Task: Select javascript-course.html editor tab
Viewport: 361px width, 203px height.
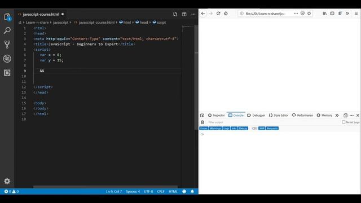Action: click(x=41, y=14)
